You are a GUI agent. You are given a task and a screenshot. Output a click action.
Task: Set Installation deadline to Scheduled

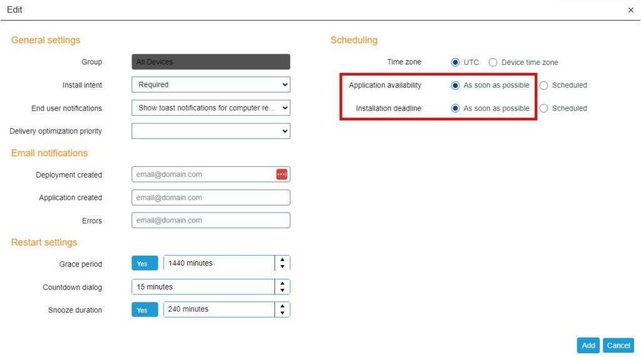tap(544, 108)
